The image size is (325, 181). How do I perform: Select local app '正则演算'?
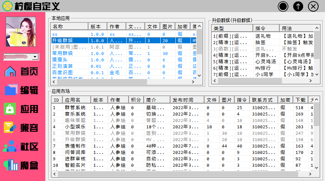[x=124, y=66]
